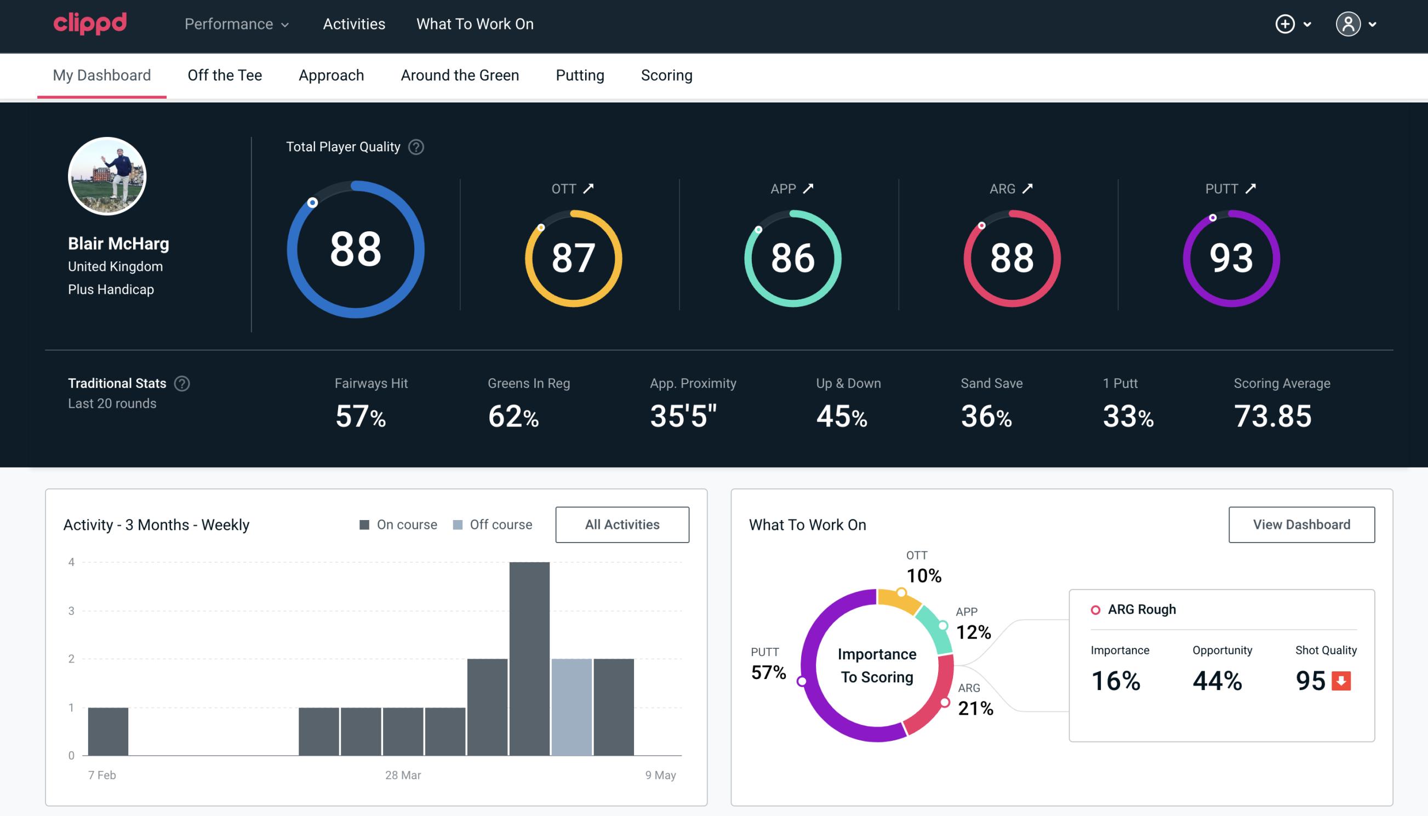Click the PUTT performance score ring
Screen dimensions: 1428x816
point(1229,257)
